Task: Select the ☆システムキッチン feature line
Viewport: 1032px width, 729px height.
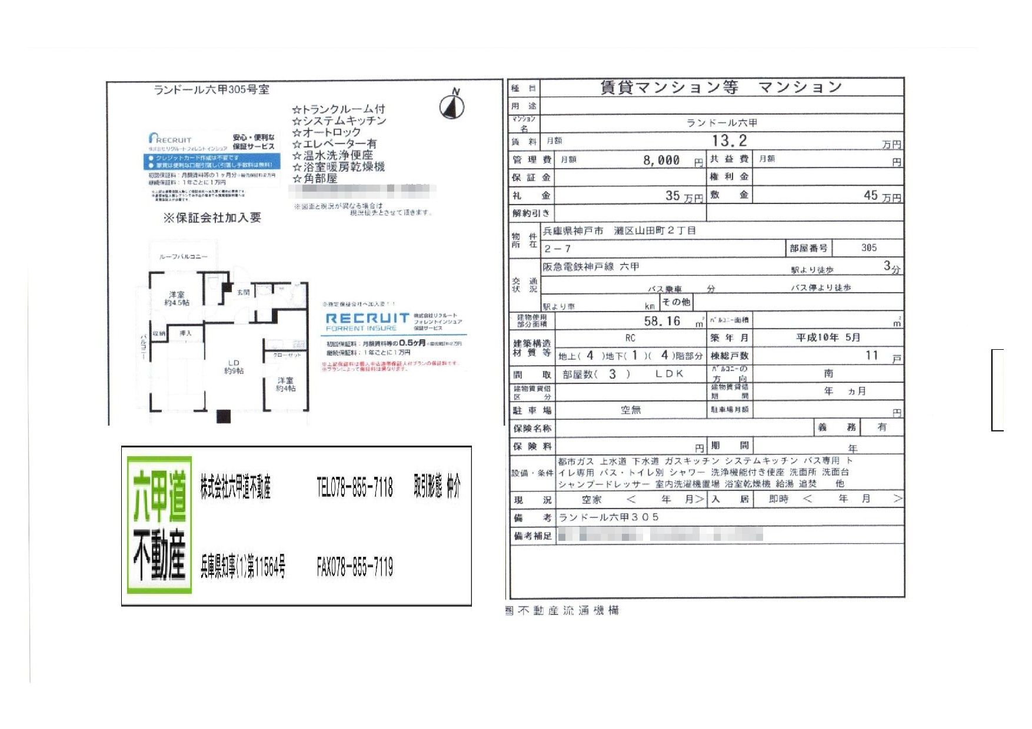Action: coord(339,121)
